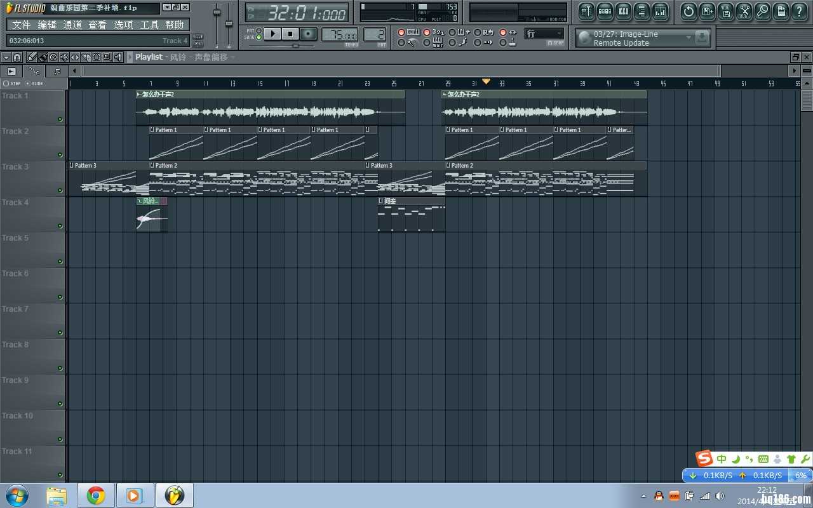Switch to the pattern clips note tab
813x508 pixels.
click(x=57, y=71)
